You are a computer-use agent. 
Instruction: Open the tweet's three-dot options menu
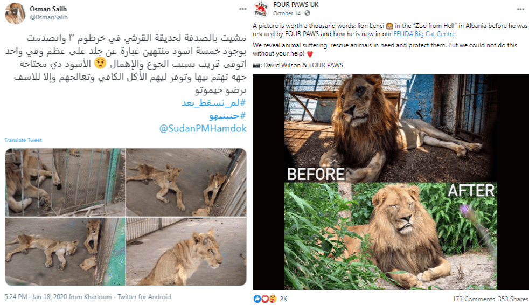tap(242, 9)
